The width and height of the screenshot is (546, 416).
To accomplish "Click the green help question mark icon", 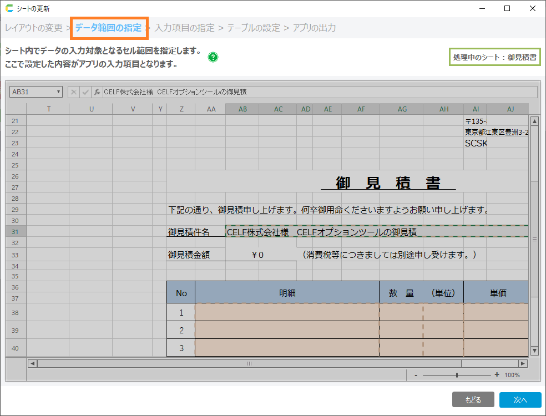I will 213,57.
